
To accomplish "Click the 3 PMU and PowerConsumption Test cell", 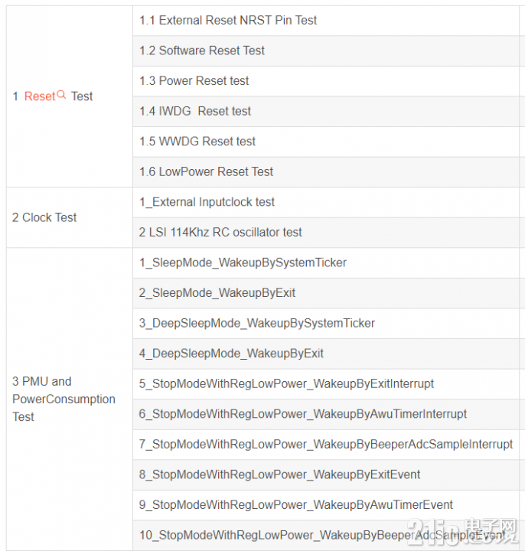I will tap(70, 399).
